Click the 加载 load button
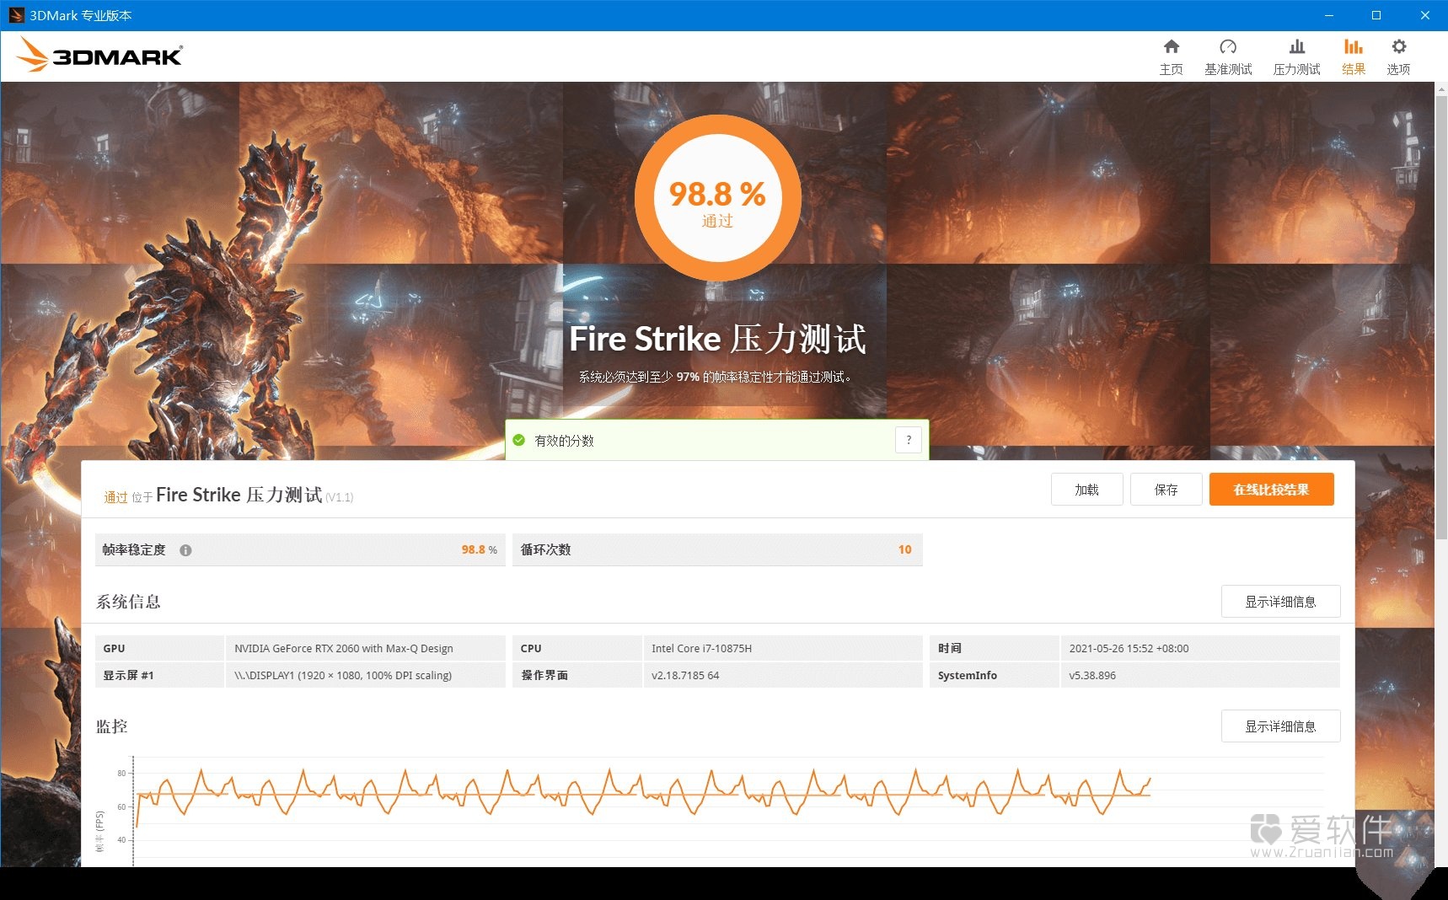1448x900 pixels. coord(1086,490)
